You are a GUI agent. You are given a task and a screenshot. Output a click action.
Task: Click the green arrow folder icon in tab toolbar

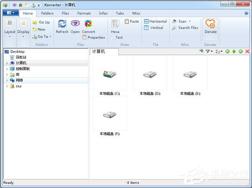tap(201, 51)
